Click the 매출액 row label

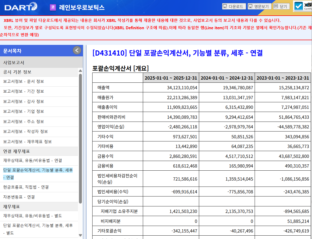103,88
